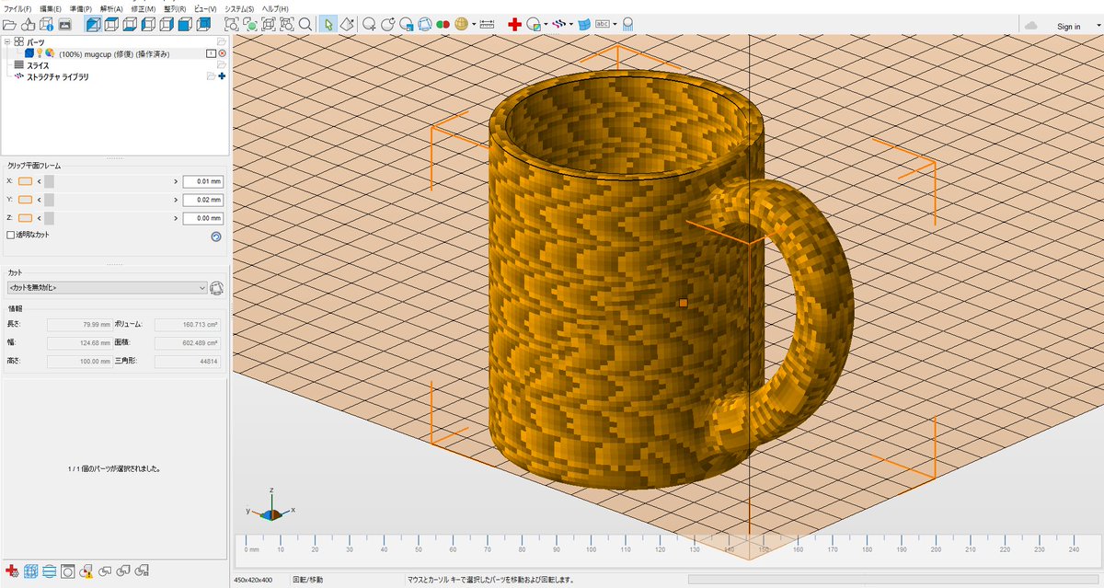This screenshot has height=588, width=1104.
Task: Click the Y slider left arrow
Action: pyautogui.click(x=40, y=200)
